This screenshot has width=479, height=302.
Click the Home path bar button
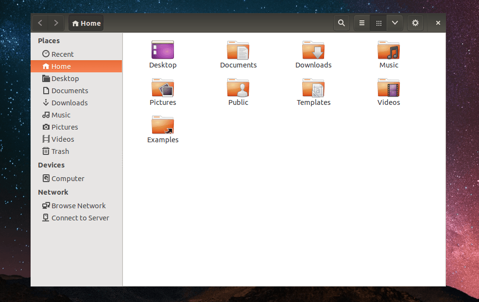pyautogui.click(x=86, y=23)
